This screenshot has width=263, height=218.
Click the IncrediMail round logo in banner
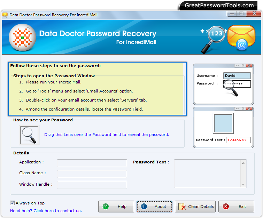coord(22,37)
